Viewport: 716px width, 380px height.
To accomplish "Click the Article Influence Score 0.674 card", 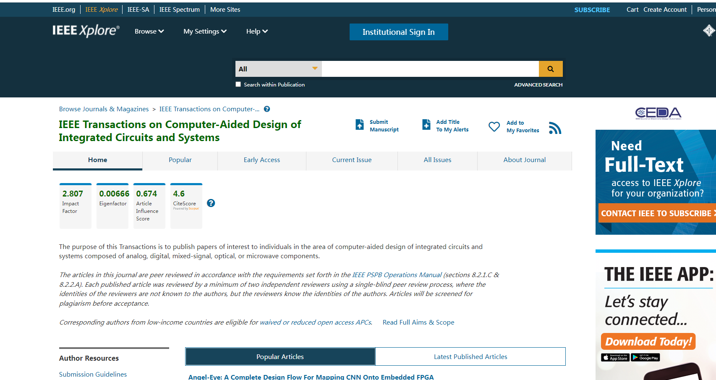I will (x=149, y=206).
